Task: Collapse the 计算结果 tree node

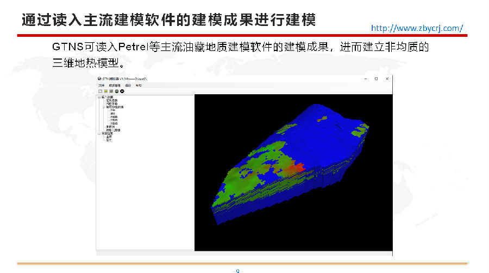Action: 99,133
